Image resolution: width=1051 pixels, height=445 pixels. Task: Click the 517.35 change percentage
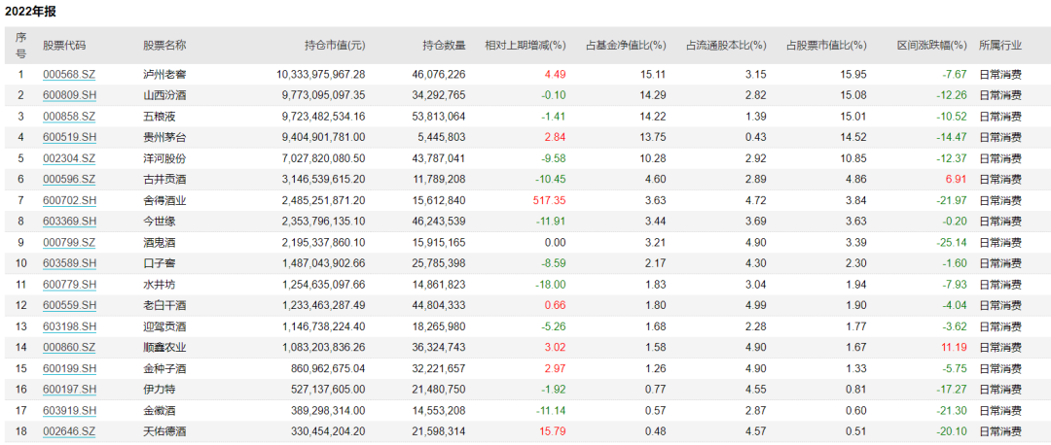(551, 200)
